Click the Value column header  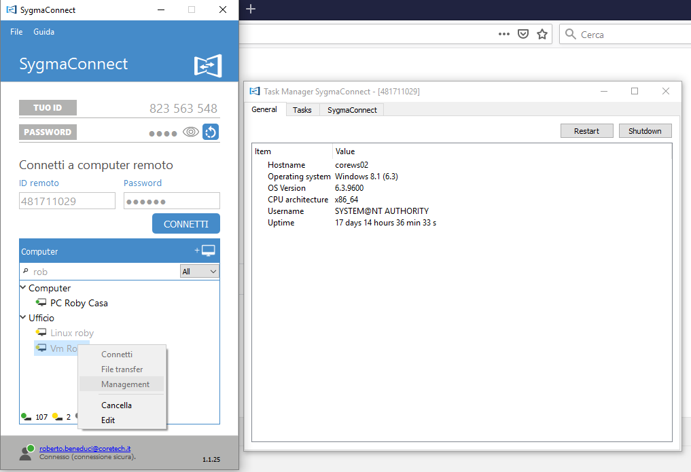(x=502, y=151)
